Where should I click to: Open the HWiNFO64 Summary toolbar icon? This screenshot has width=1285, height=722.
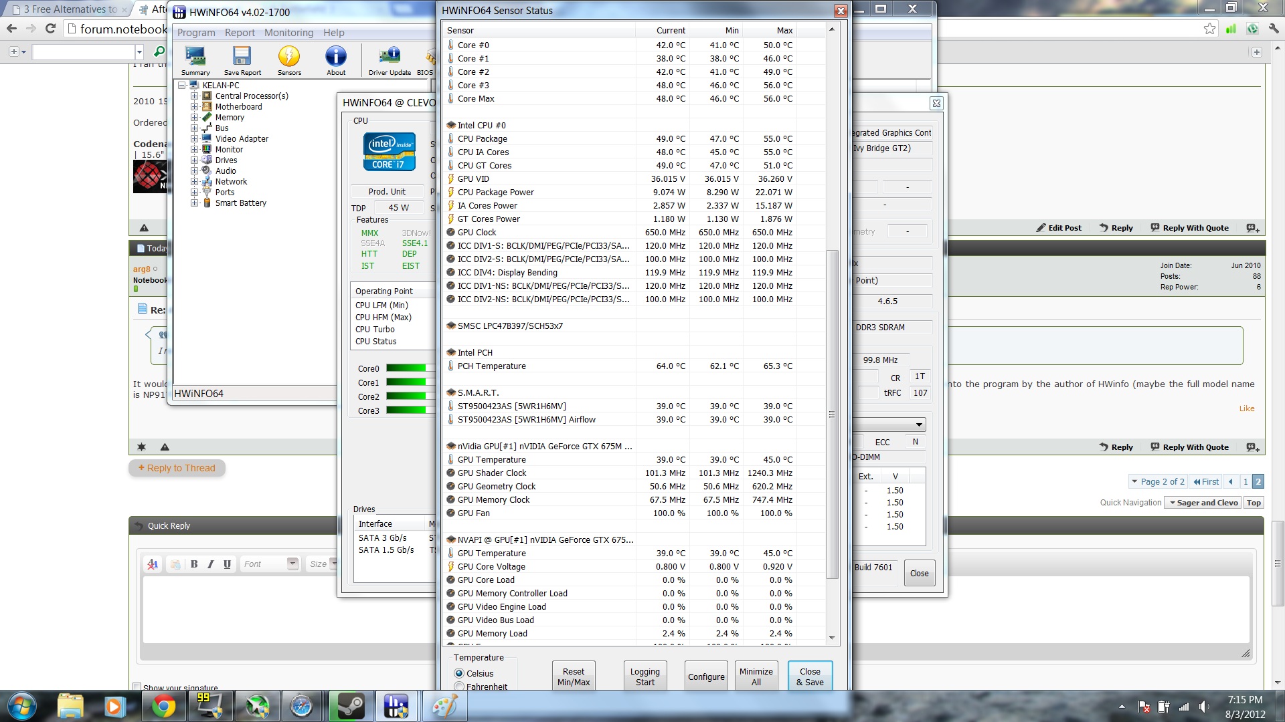pos(195,61)
